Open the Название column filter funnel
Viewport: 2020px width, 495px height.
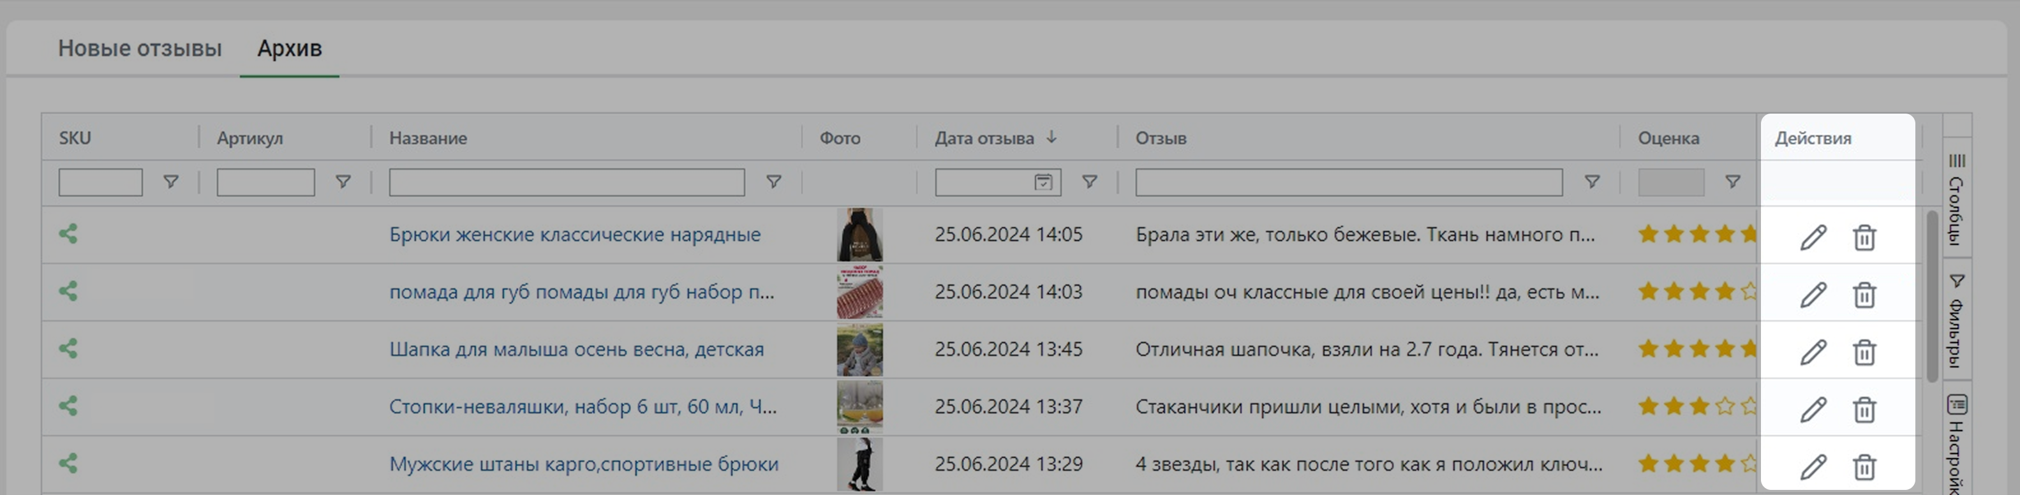[x=773, y=182]
